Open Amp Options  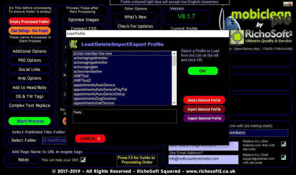pos(30,78)
